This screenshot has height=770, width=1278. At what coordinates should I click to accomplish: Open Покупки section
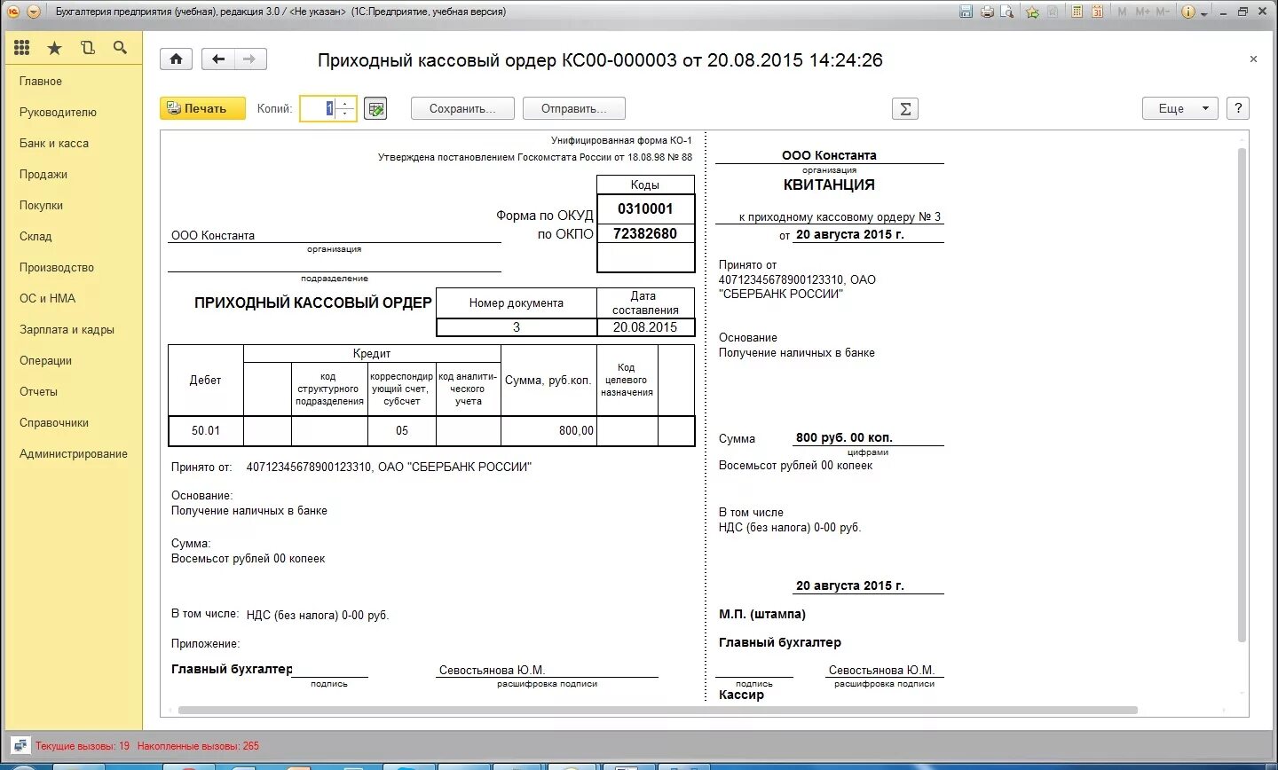coord(41,205)
